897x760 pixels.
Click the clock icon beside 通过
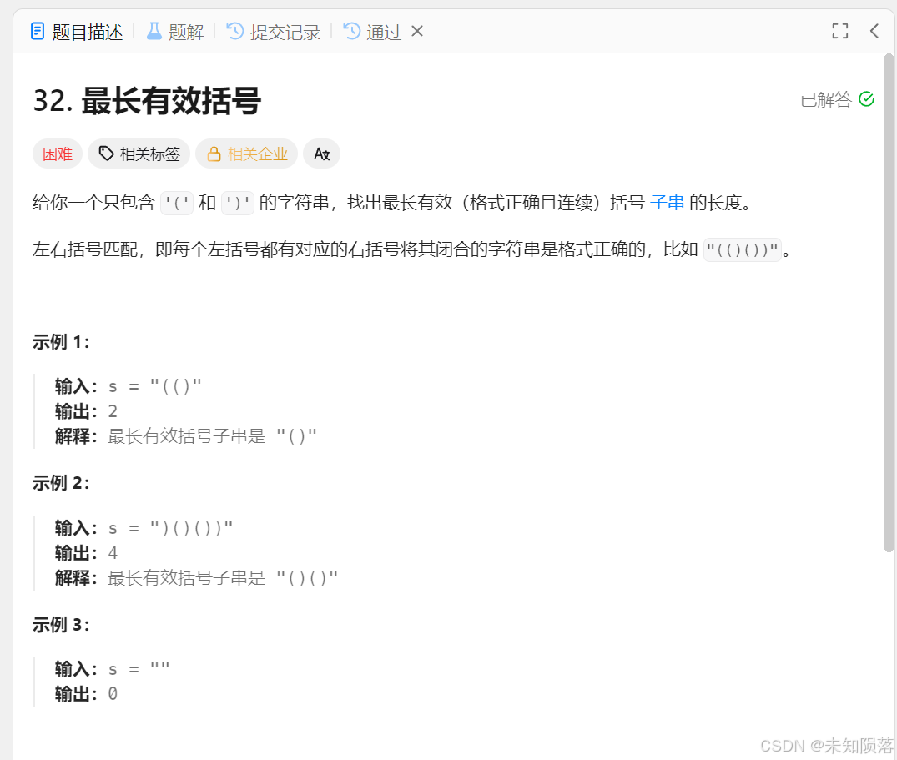click(352, 32)
